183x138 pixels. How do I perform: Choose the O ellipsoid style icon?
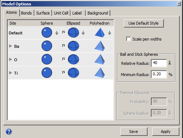click(73, 59)
